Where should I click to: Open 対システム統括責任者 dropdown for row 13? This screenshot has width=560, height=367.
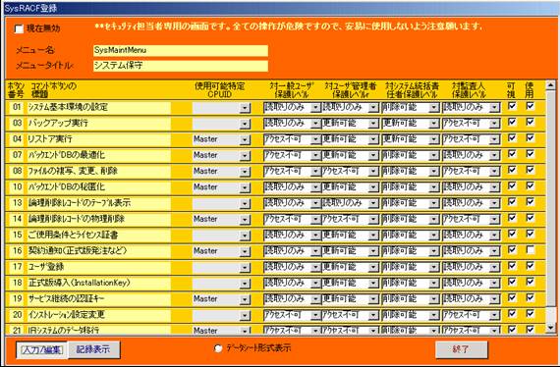(x=433, y=203)
